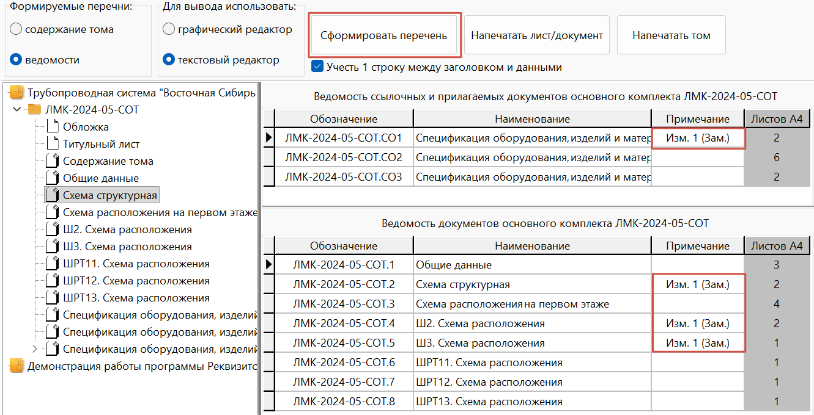Click the row marker of ЛМК-2024-05-СОТ.СО1

pyautogui.click(x=268, y=138)
